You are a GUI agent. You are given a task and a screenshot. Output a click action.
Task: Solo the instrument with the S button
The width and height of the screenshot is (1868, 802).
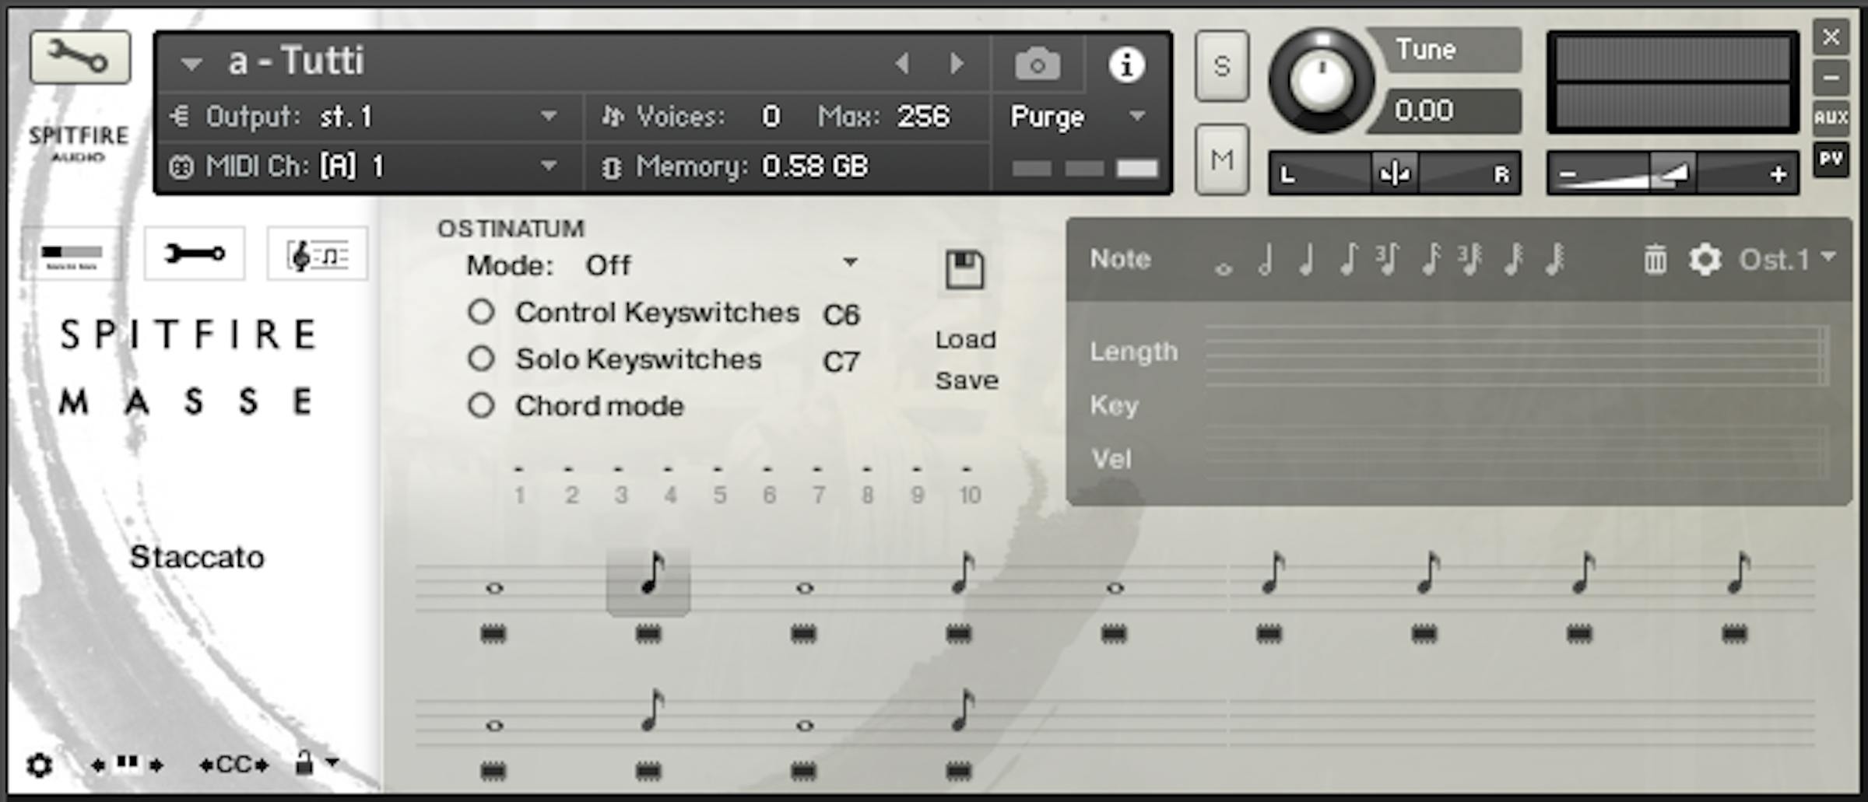point(1222,66)
